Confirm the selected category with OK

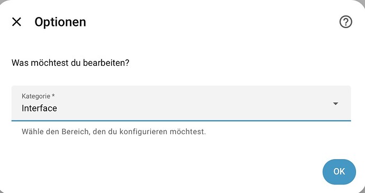click(x=339, y=172)
